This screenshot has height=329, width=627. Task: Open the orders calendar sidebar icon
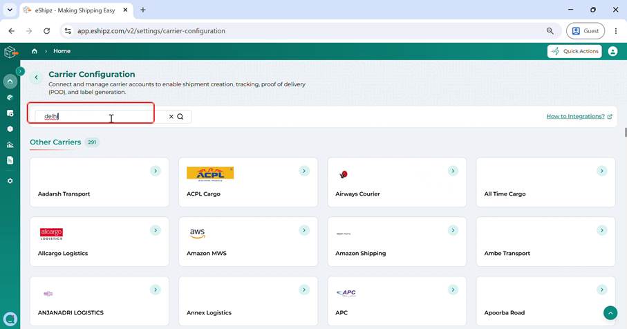[x=10, y=113]
